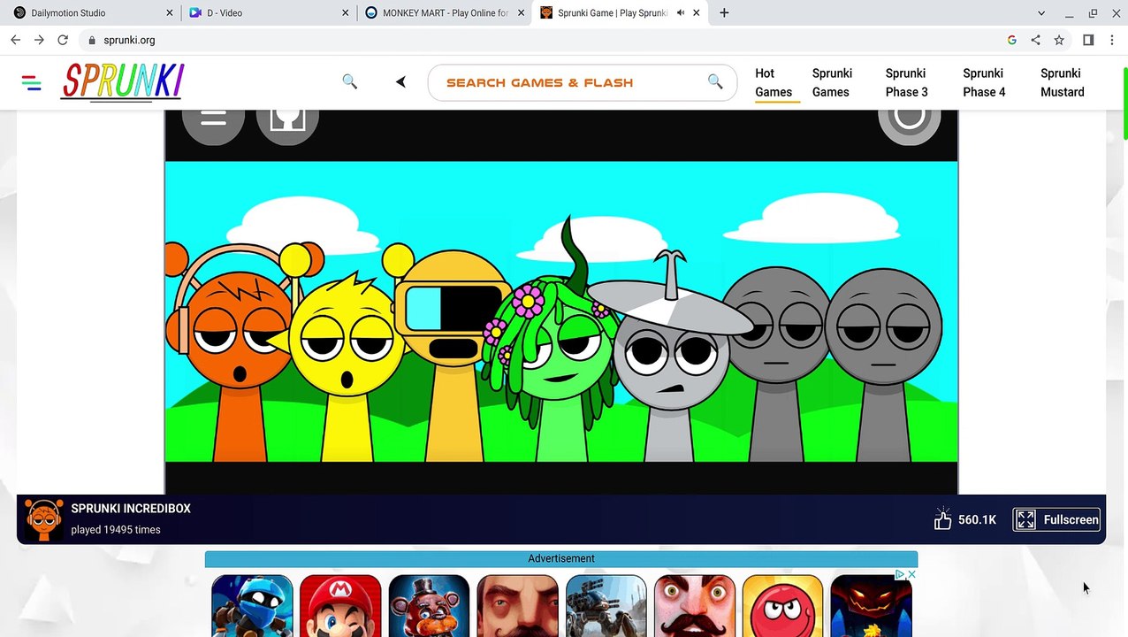The image size is (1128, 637).
Task: Click the in-game round character button
Action: pyautogui.click(x=287, y=118)
